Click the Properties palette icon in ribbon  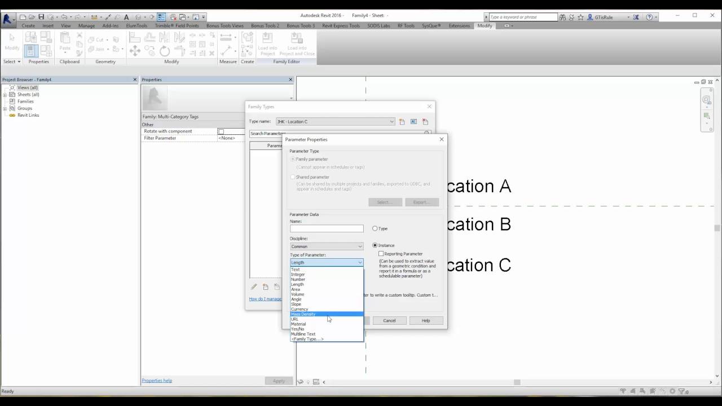click(x=32, y=51)
